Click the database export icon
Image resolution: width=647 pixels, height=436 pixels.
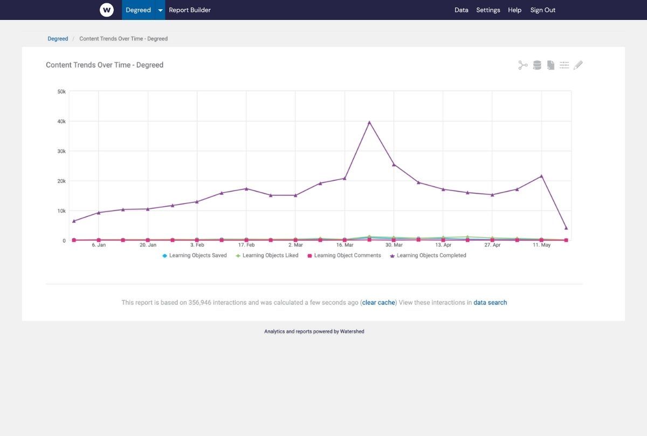(x=537, y=65)
